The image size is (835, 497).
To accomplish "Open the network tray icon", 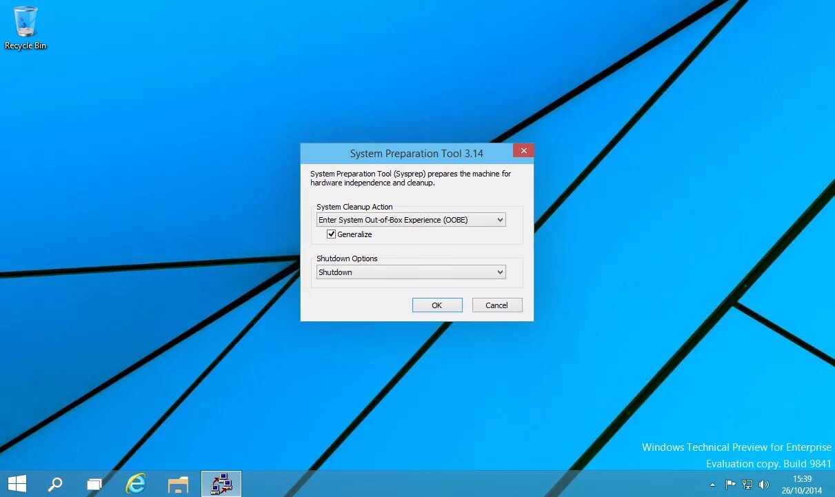I will pyautogui.click(x=747, y=484).
